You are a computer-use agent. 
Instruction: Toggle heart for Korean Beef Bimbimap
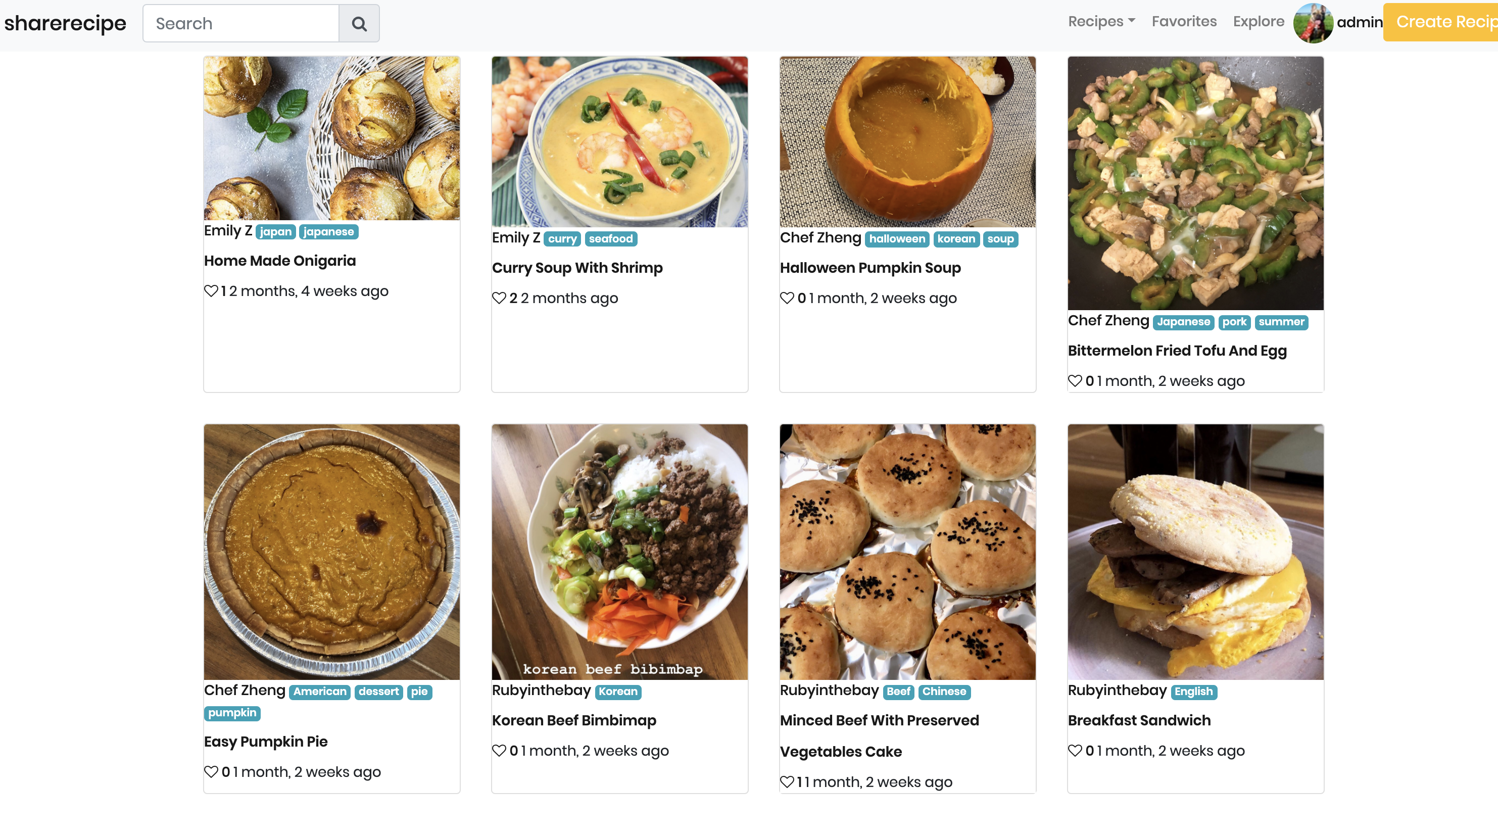498,751
